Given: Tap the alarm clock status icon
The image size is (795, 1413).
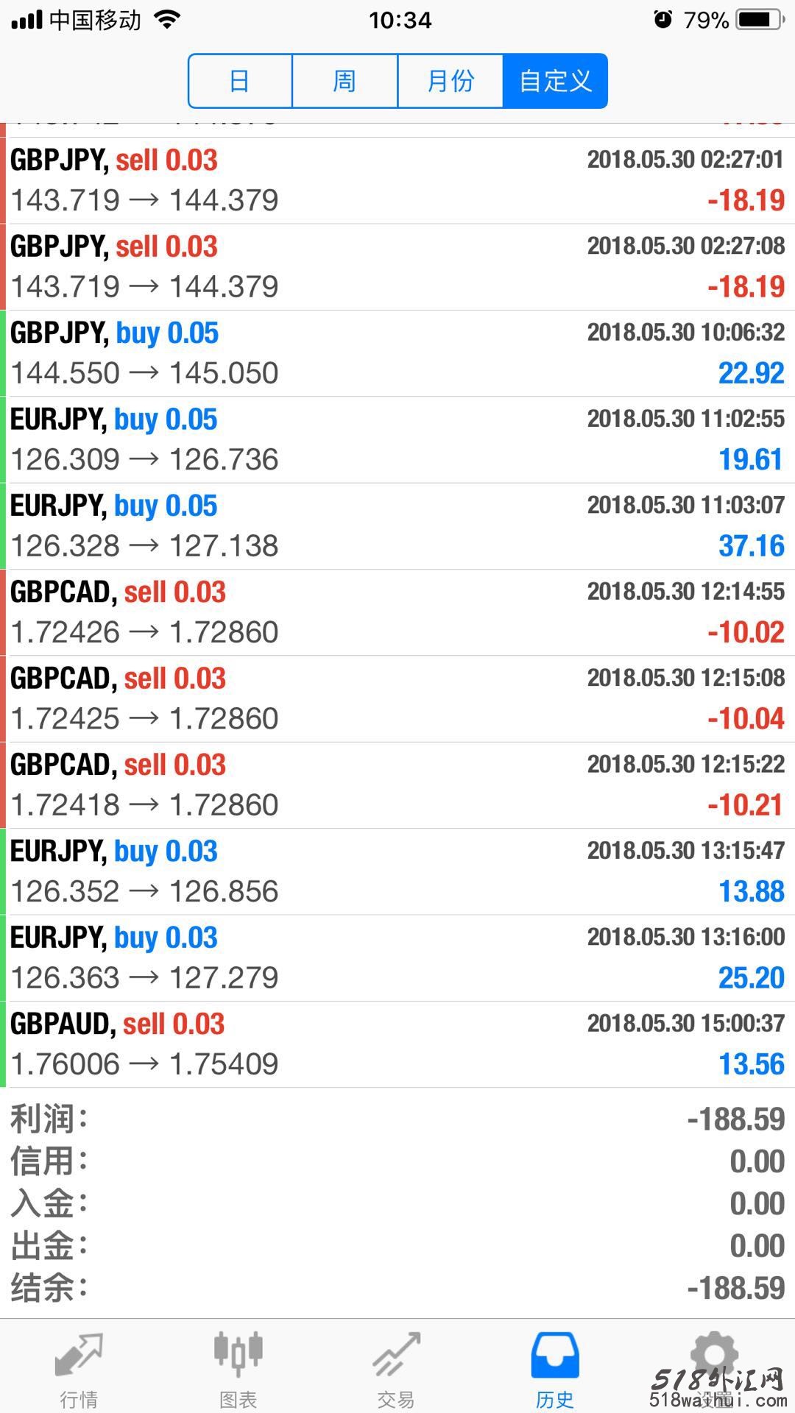Looking at the screenshot, I should coord(662,20).
